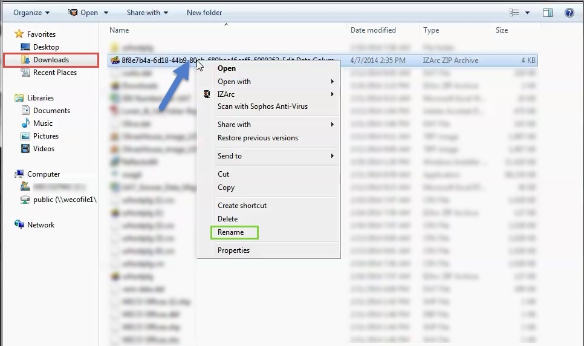Open Properties from the context menu
This screenshot has width=584, height=346.
tap(233, 250)
